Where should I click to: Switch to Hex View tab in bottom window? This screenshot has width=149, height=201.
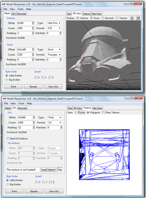coord(97,108)
